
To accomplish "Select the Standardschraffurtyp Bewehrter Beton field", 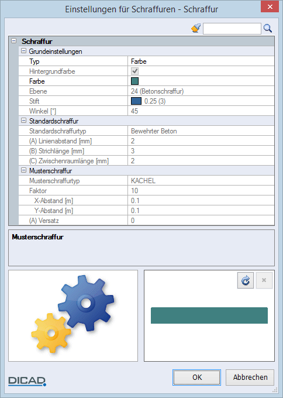I will pyautogui.click(x=201, y=131).
